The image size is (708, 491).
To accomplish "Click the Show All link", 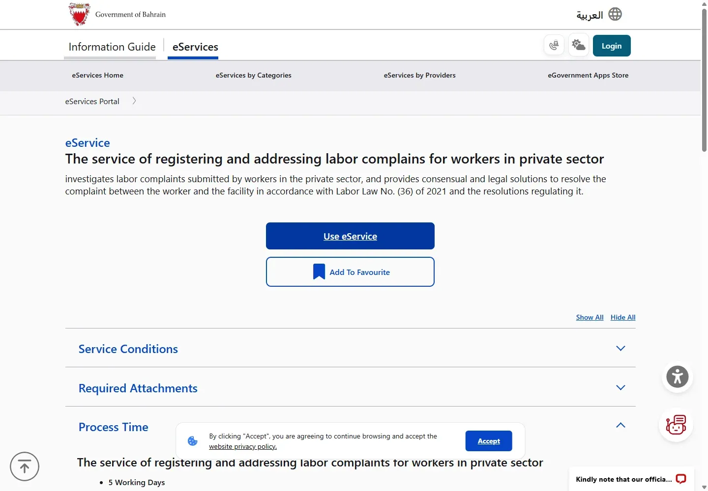I will click(590, 317).
